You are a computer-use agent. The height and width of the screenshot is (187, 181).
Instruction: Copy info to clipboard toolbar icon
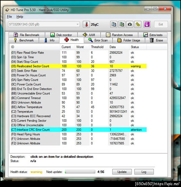tap(113, 24)
